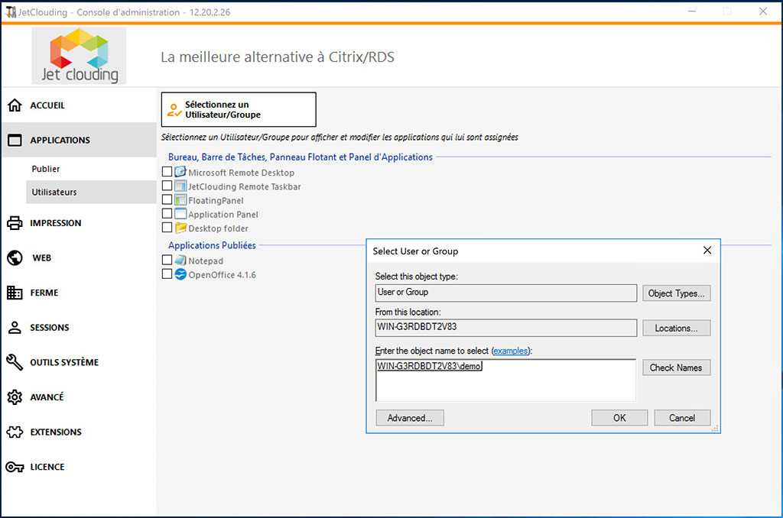Follow the examples hyperlink

tap(509, 351)
